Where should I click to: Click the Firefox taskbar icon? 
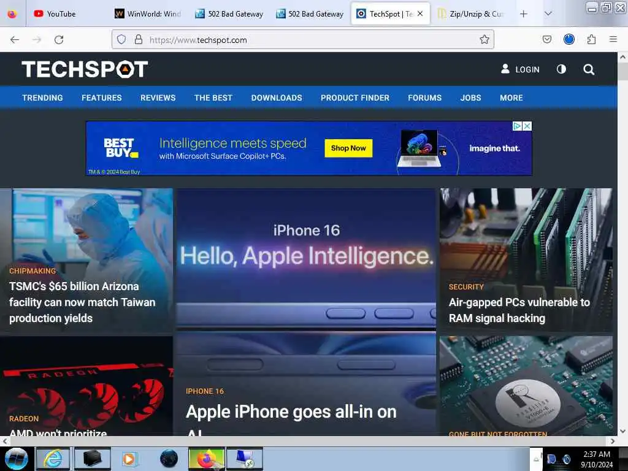click(x=206, y=459)
